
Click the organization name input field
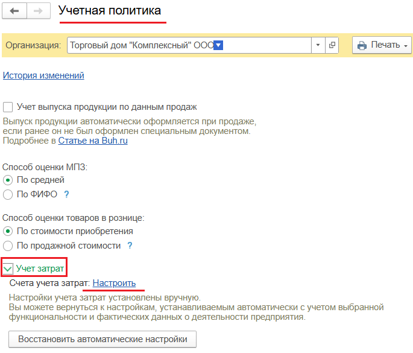[x=189, y=45]
